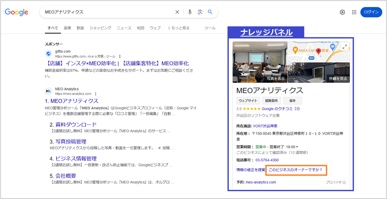Click the Google logo

click(x=16, y=12)
